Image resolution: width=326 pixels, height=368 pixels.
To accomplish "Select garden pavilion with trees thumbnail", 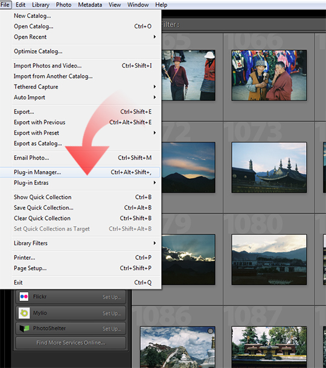I will (x=269, y=347).
